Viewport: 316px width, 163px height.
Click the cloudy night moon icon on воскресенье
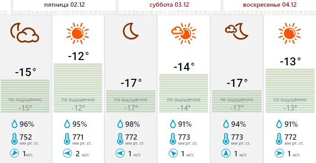point(237,31)
